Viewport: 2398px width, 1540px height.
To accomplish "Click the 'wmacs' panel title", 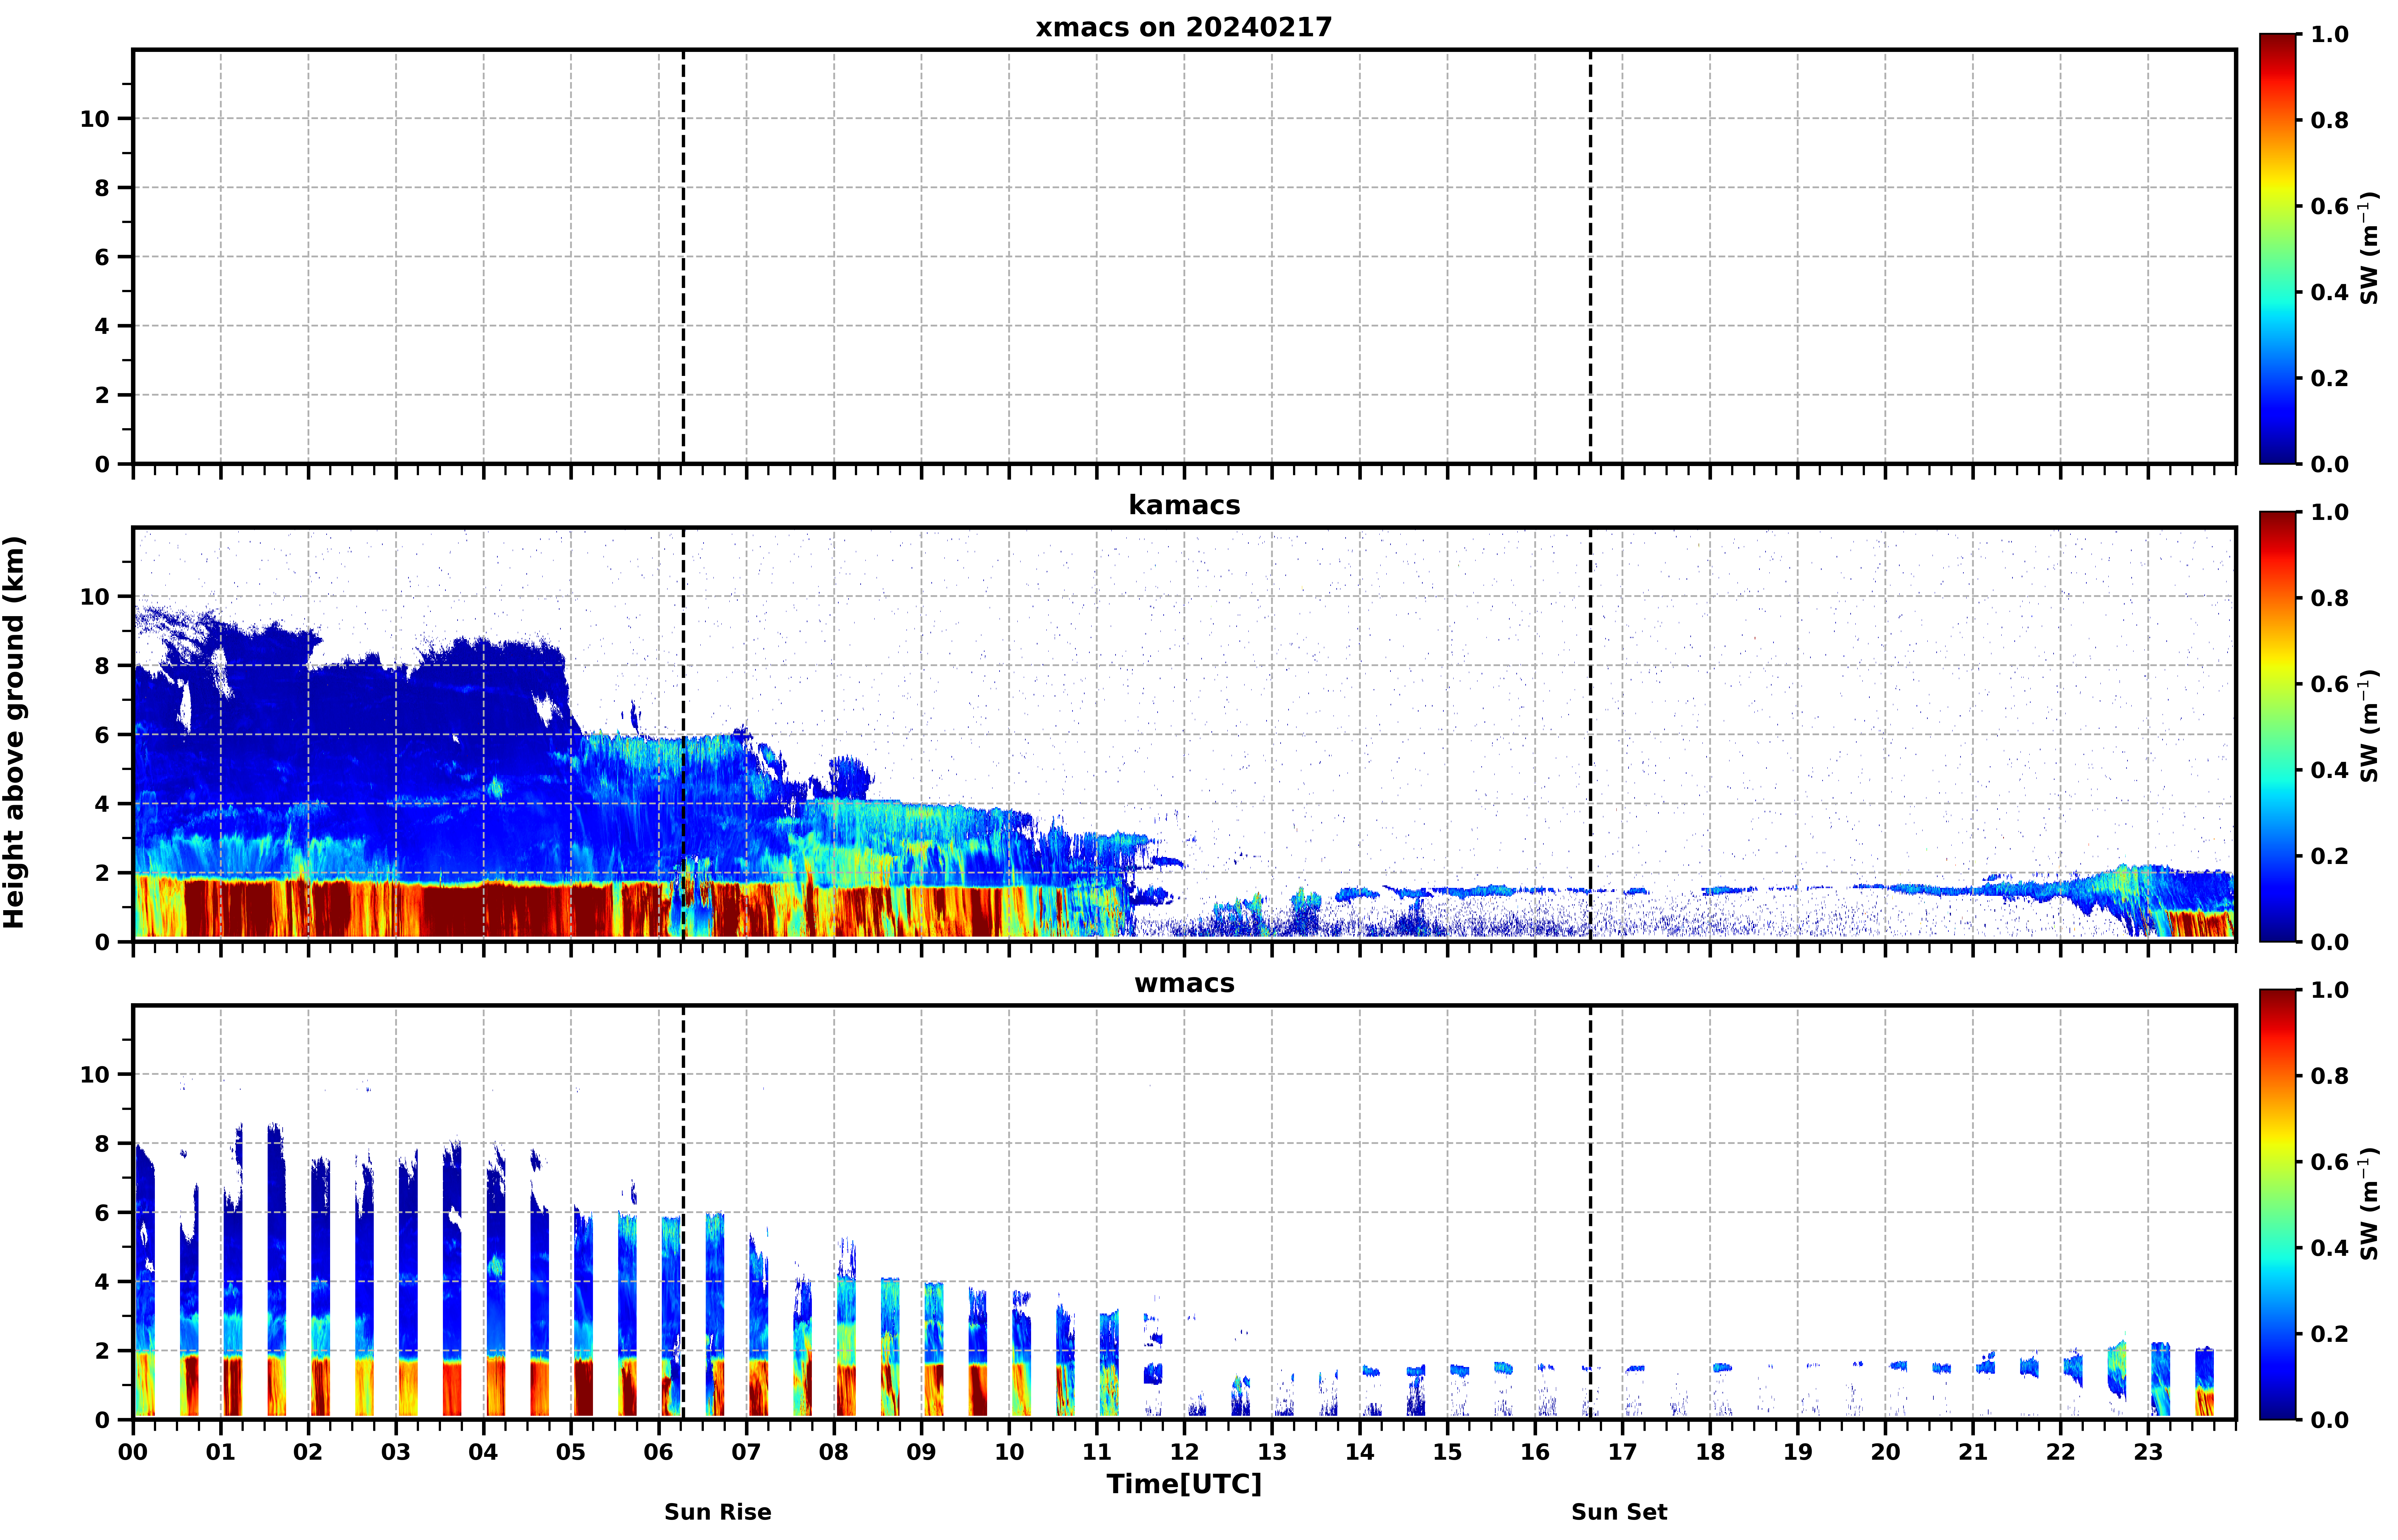I will click(x=1184, y=983).
